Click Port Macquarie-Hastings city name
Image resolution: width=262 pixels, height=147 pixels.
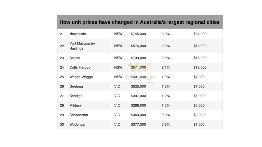pos(82,46)
